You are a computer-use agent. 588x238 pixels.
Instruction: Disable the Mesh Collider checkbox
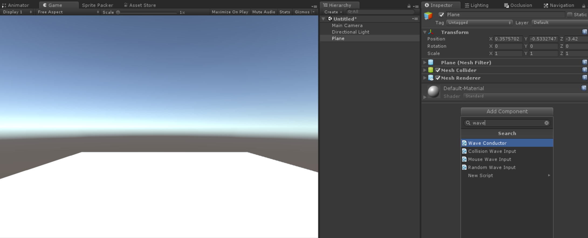438,70
